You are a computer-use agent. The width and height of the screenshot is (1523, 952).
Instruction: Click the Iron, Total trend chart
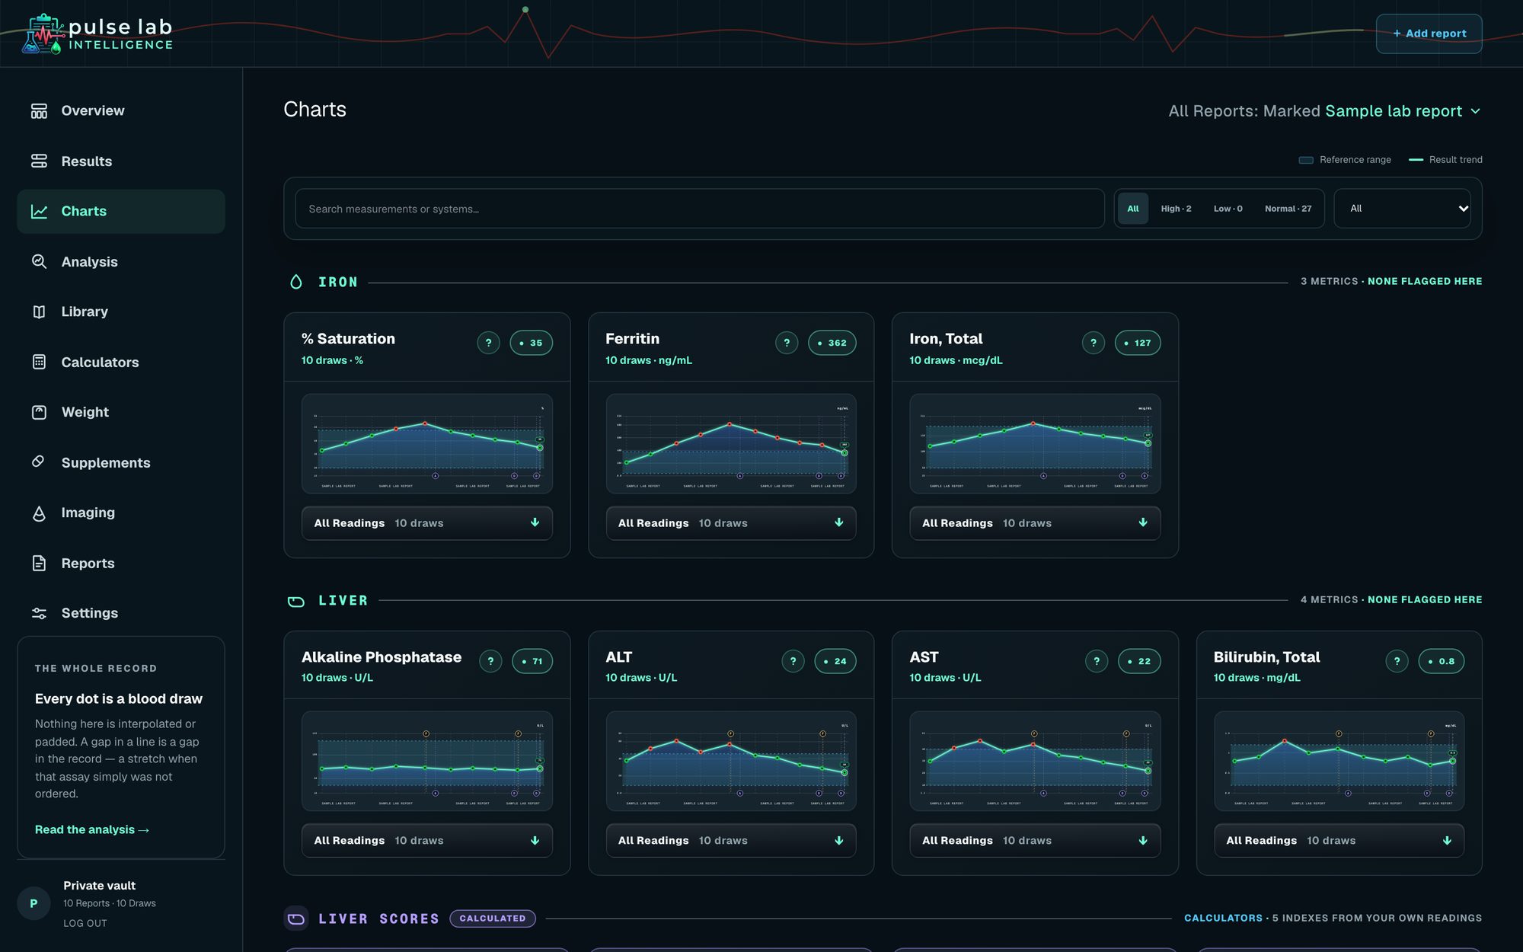click(x=1035, y=444)
